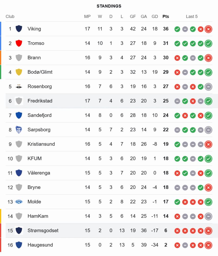Click the Viking club crest icon

pyautogui.click(x=19, y=29)
